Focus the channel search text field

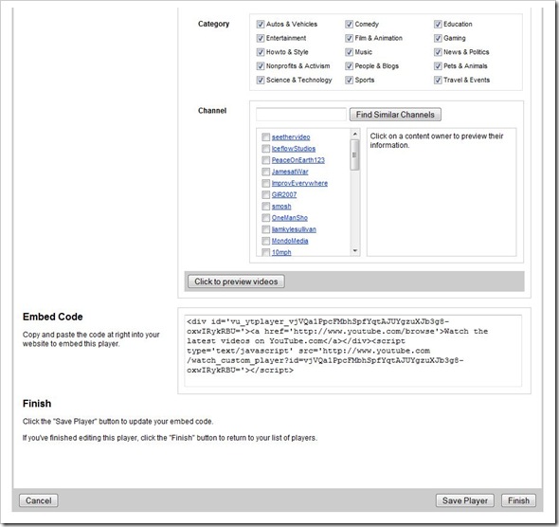coord(301,115)
